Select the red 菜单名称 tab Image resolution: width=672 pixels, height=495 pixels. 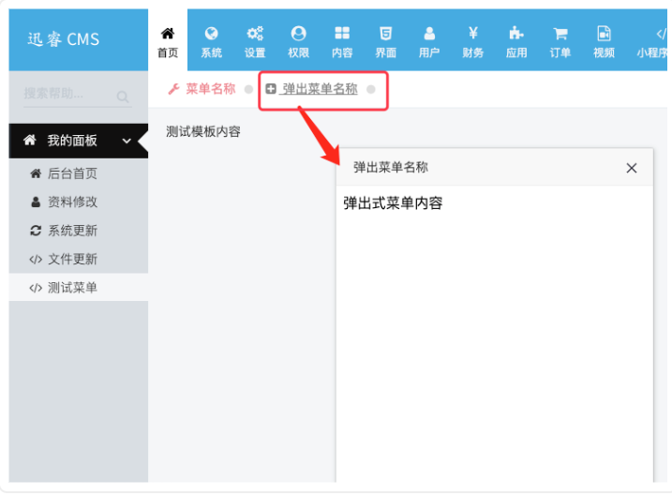point(211,89)
